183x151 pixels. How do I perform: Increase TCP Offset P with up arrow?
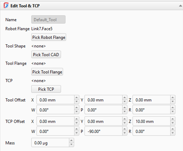(124, 129)
